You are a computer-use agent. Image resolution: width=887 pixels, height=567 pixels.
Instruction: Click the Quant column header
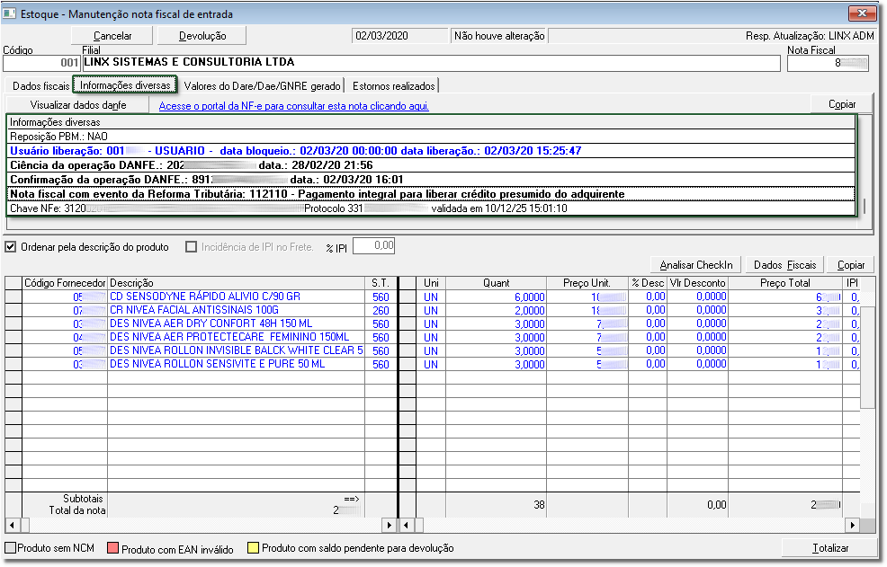[x=496, y=283]
